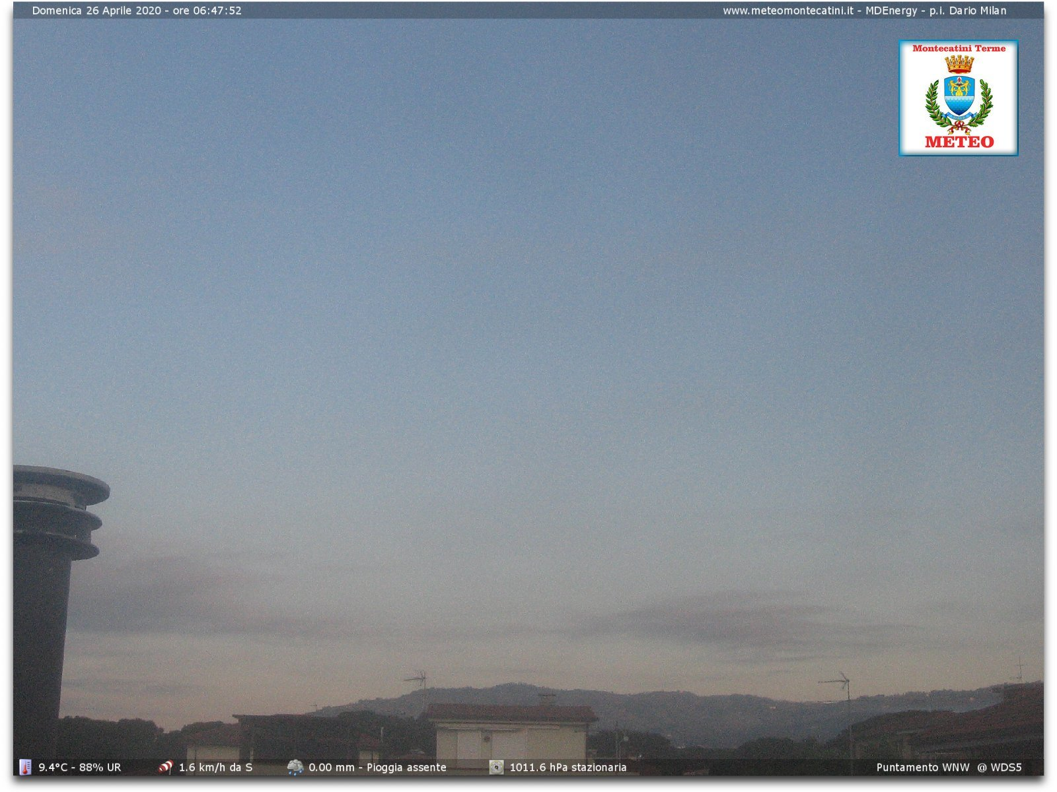Click the 'Montecatini Terme' title in logo

tap(959, 48)
